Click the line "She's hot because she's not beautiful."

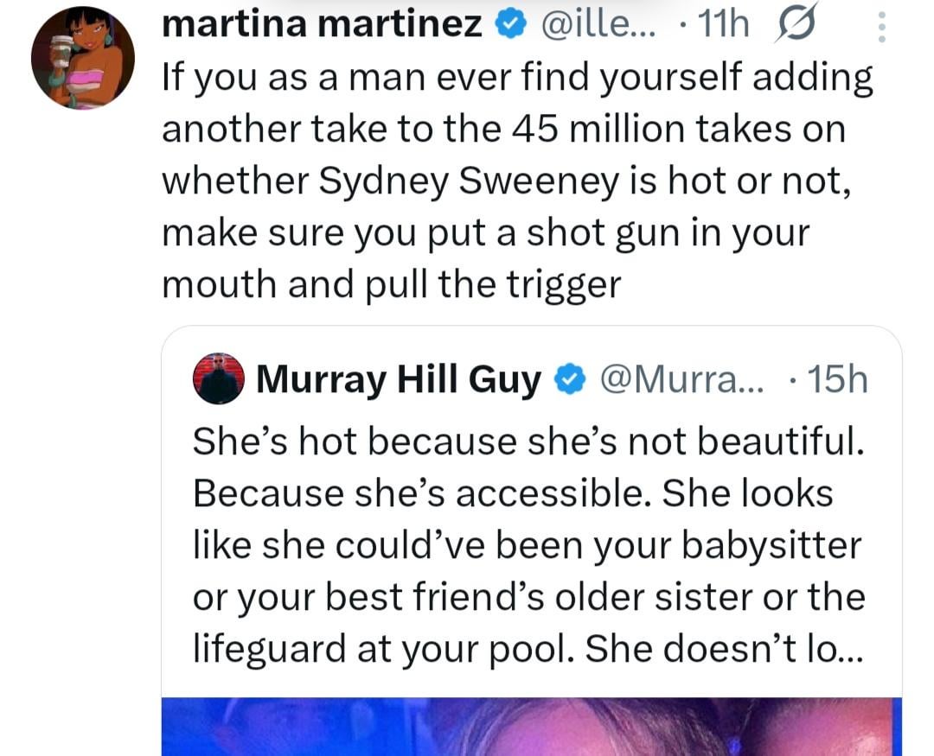click(527, 442)
